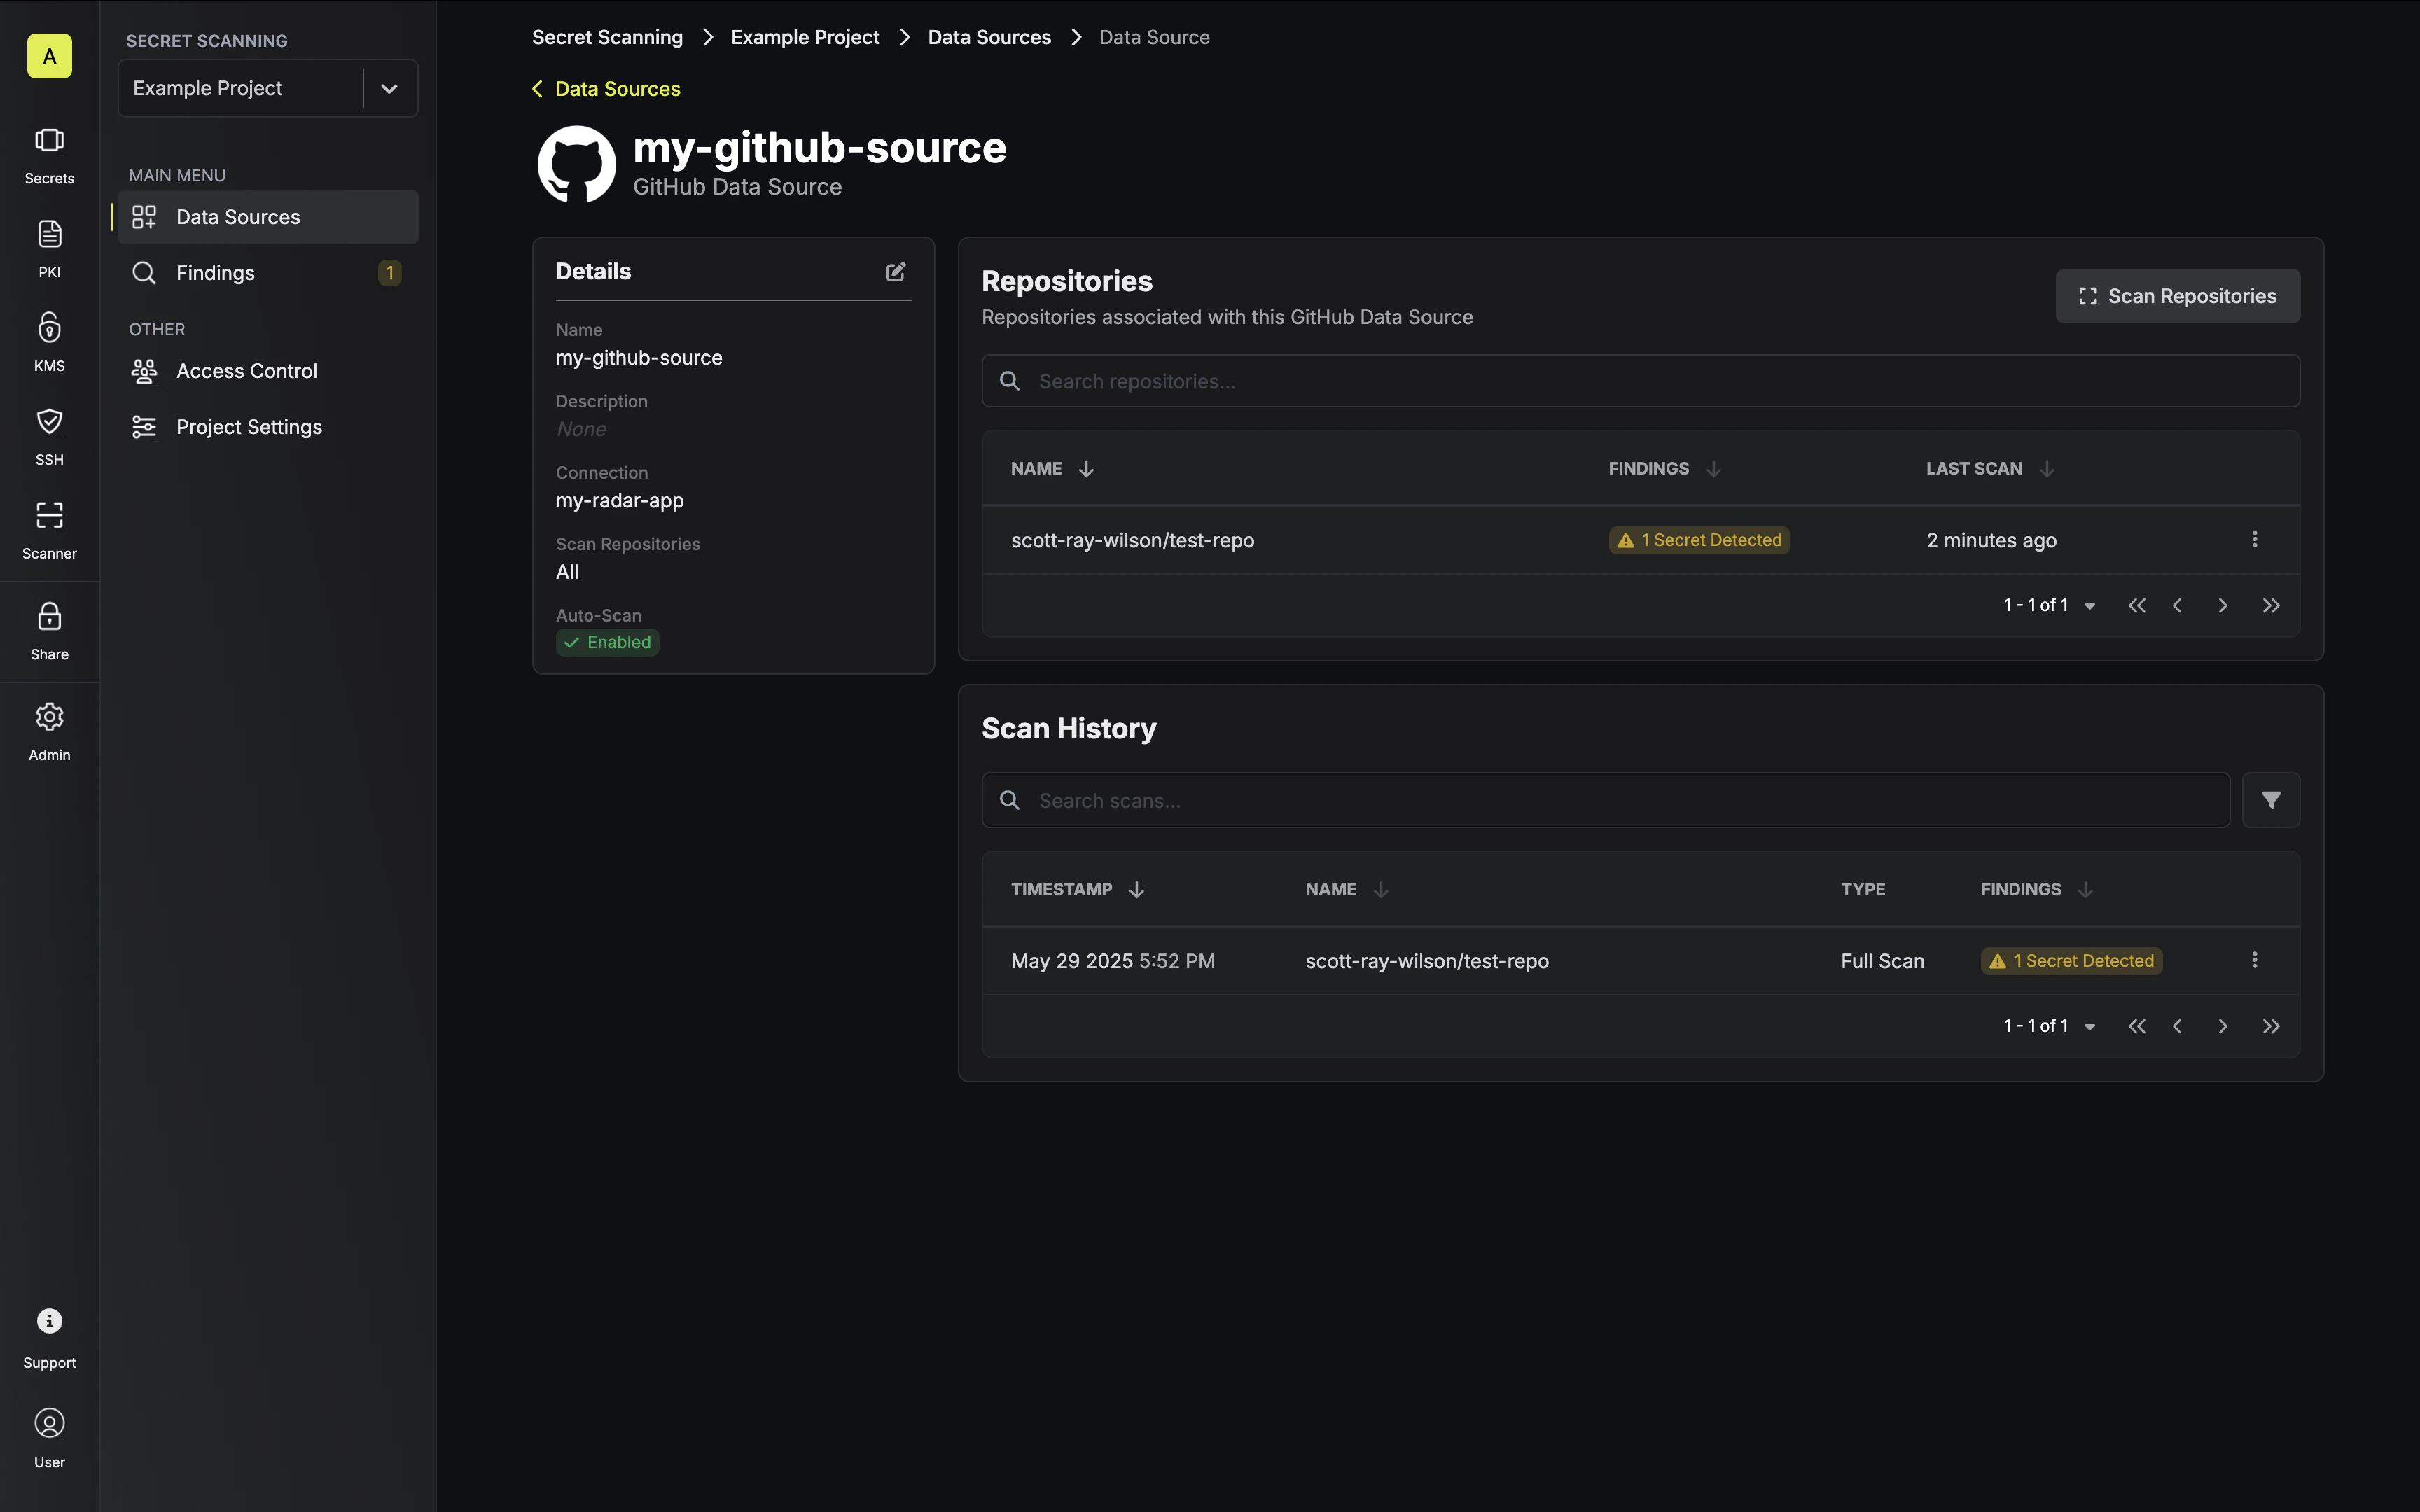Select Data Sources in main menu
The width and height of the screenshot is (2420, 1512).
(267, 217)
